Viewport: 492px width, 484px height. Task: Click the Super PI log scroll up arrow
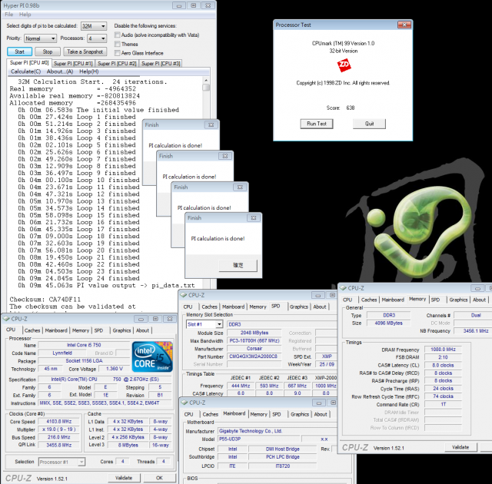click(x=206, y=80)
